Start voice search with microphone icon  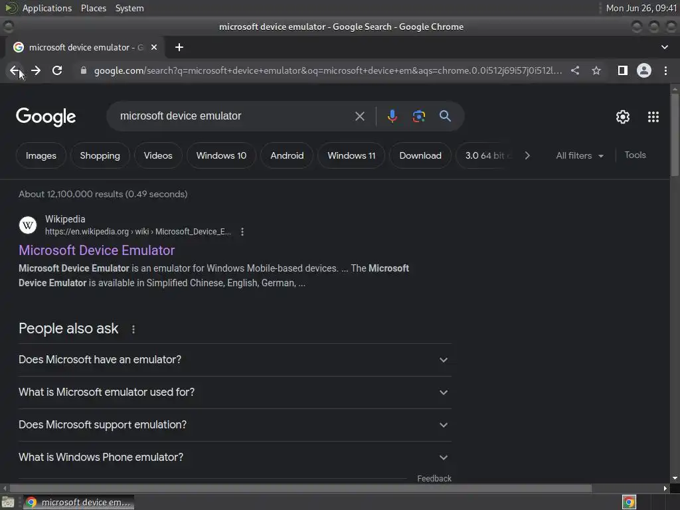click(392, 116)
